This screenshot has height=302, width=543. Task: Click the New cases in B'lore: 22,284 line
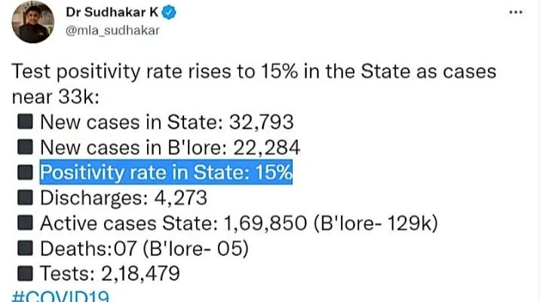point(171,148)
